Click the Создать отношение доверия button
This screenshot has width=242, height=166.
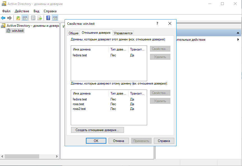click(97, 130)
